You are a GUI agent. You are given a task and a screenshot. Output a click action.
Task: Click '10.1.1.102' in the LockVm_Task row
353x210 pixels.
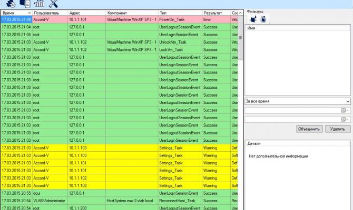pos(86,49)
